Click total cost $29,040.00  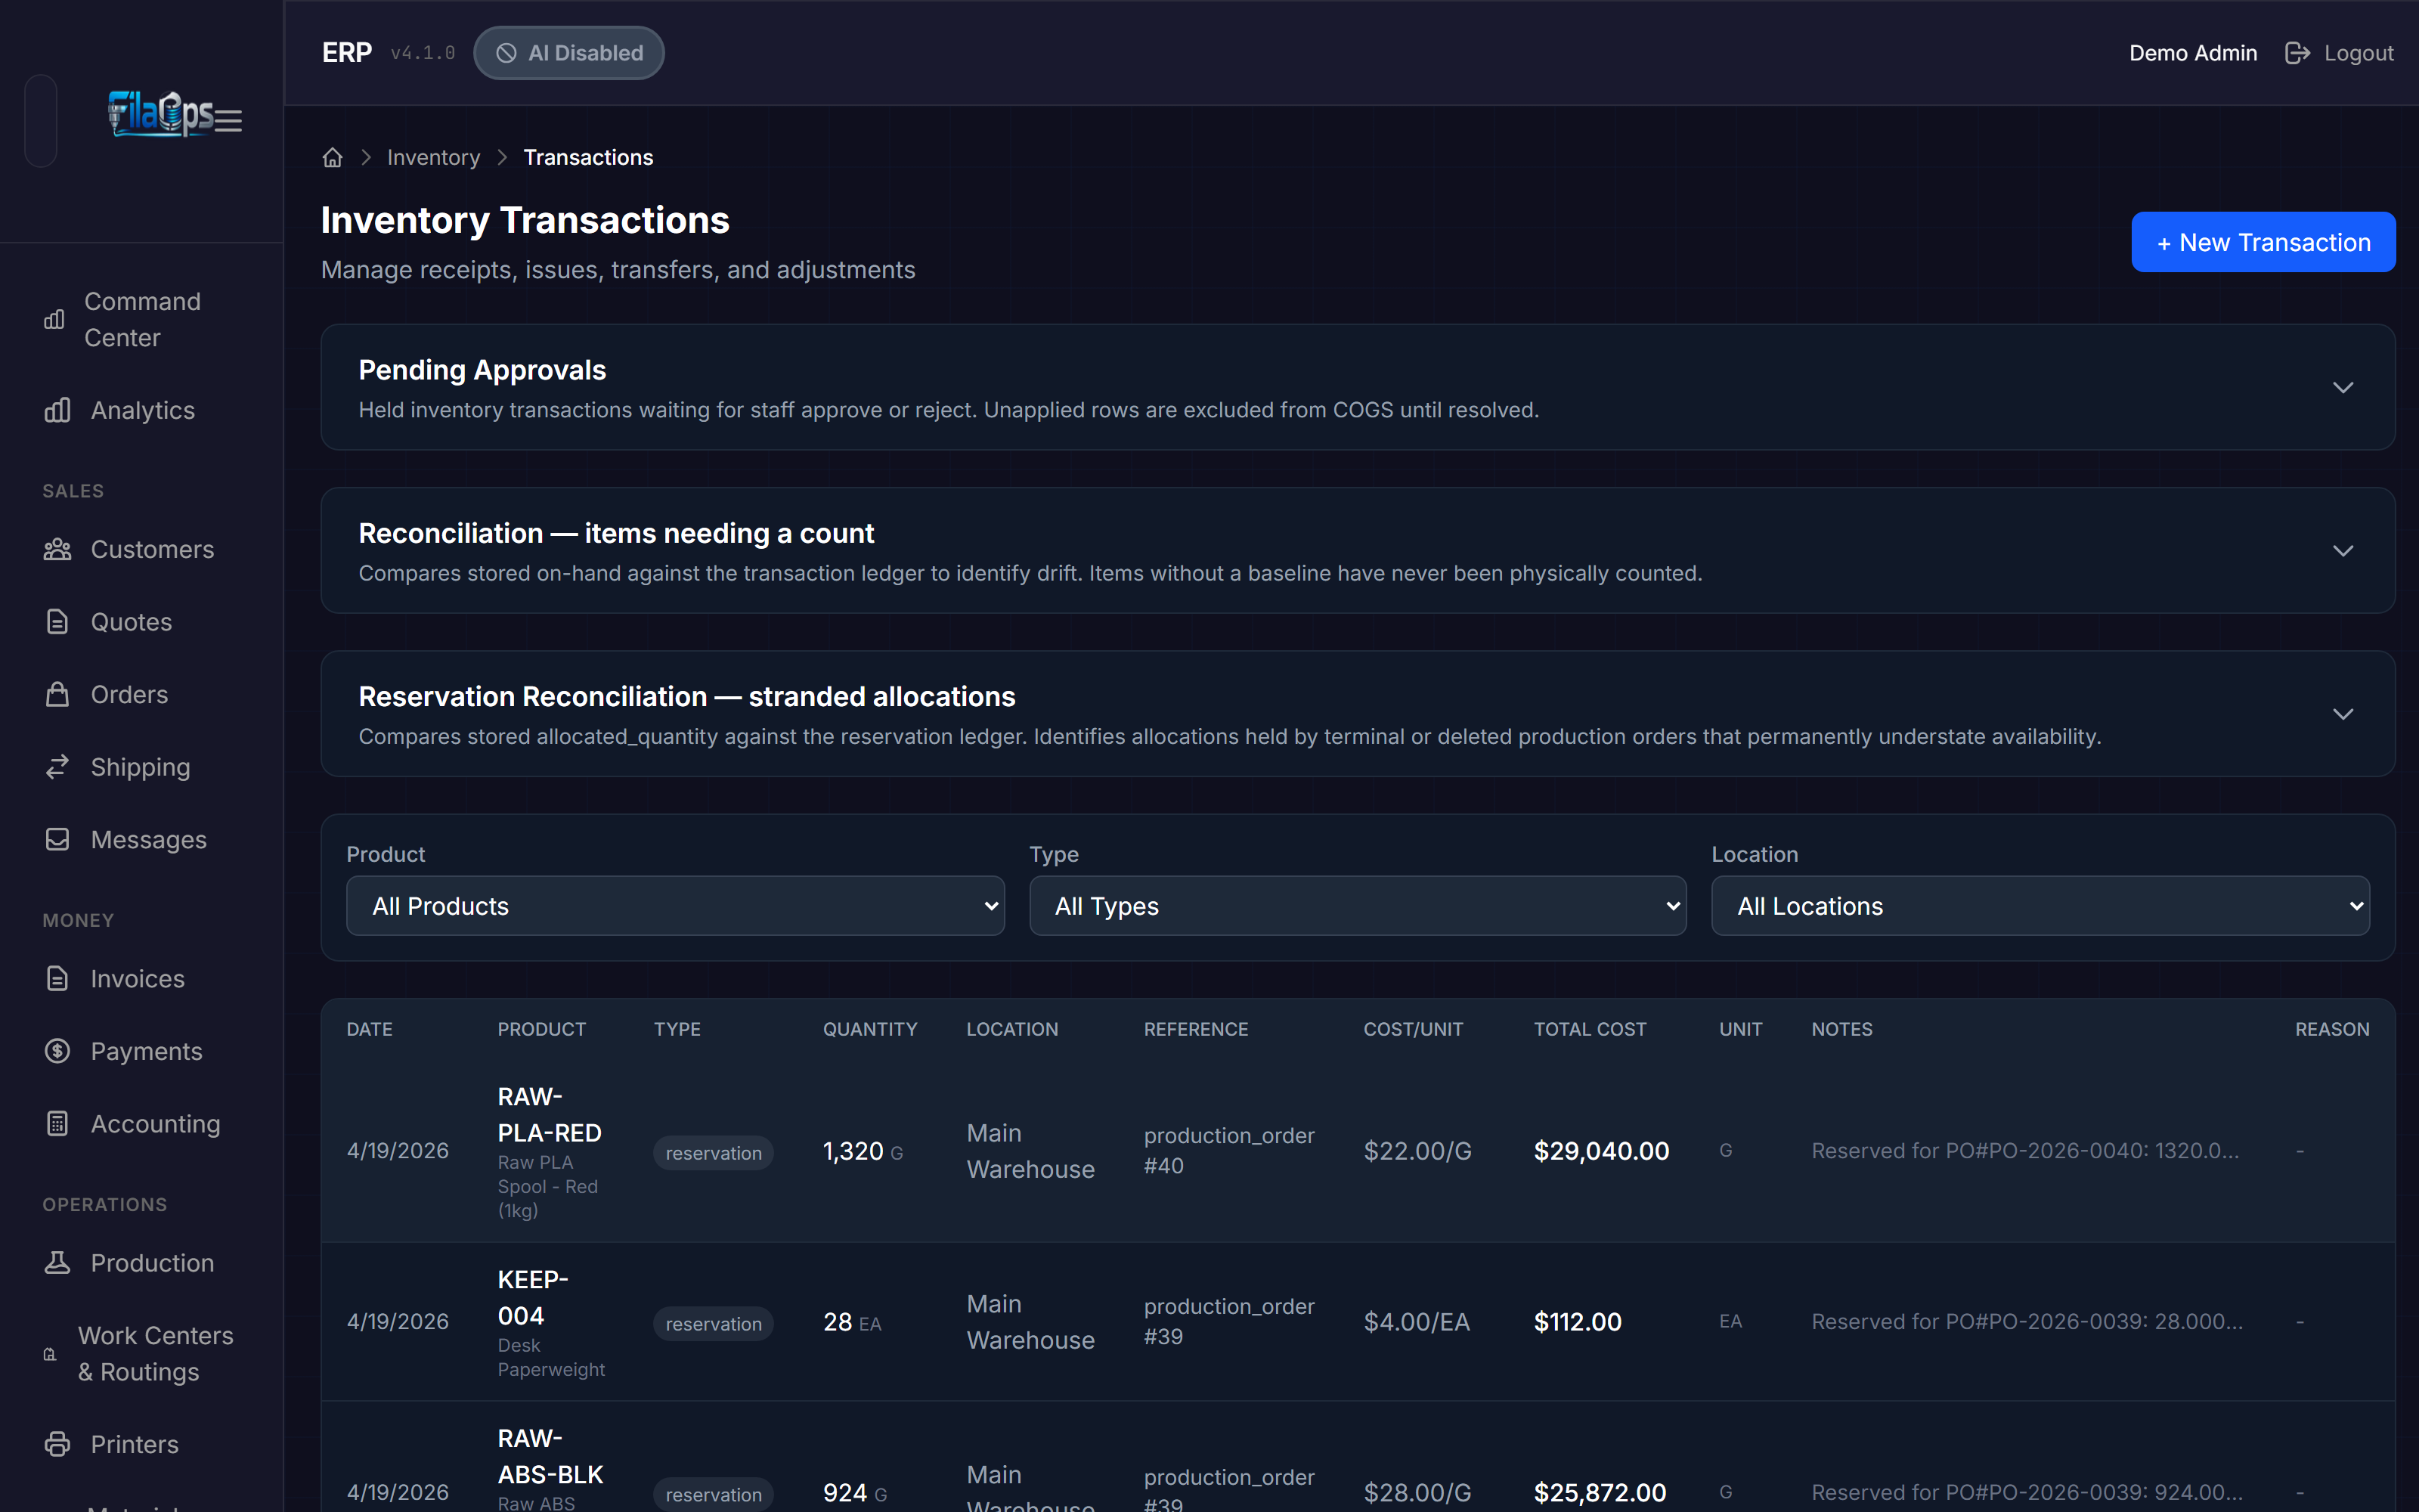pos(1601,1151)
